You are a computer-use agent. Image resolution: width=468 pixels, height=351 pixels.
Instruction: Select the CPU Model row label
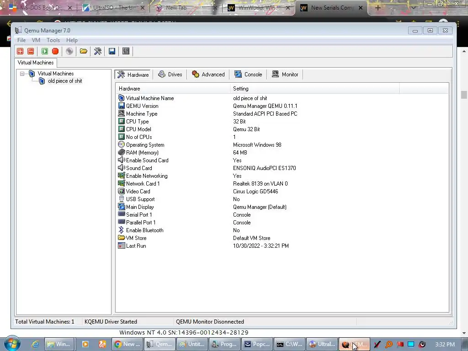(138, 129)
